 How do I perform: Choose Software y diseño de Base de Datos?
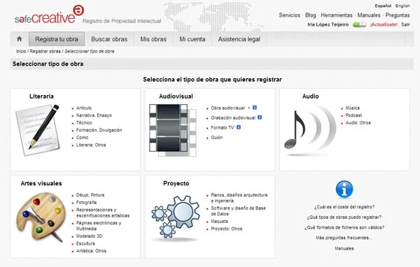pos(238,211)
